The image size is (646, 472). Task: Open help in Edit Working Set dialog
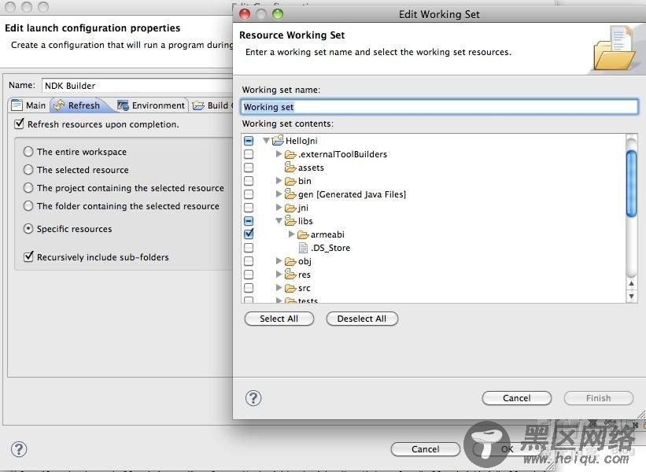tap(253, 398)
